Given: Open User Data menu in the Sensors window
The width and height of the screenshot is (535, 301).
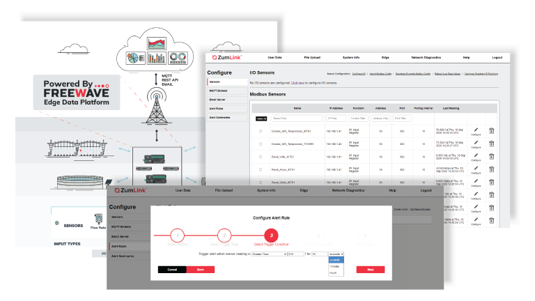Looking at the screenshot, I should point(274,57).
